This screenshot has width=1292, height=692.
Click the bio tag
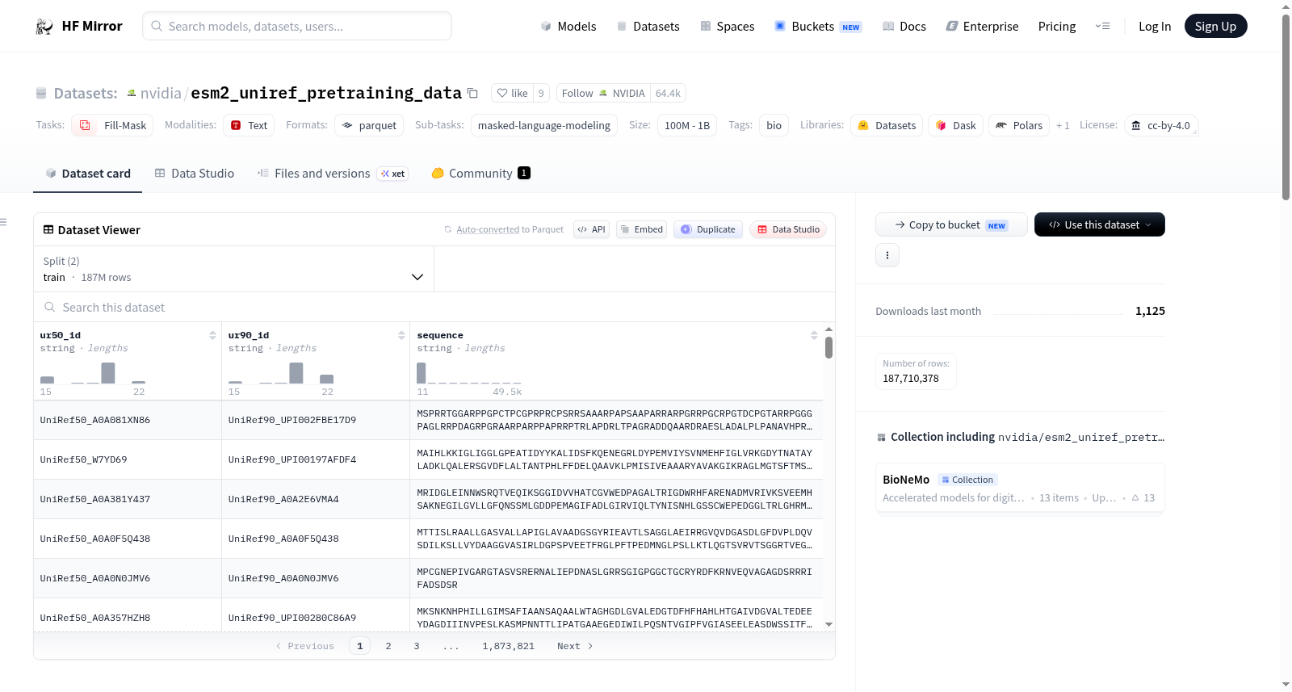click(x=774, y=125)
